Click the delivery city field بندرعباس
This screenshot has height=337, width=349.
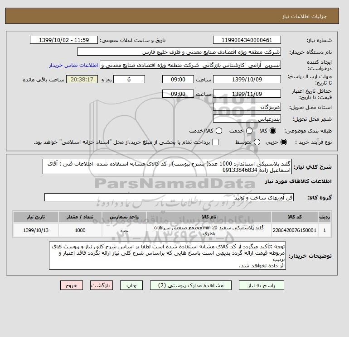247,119
